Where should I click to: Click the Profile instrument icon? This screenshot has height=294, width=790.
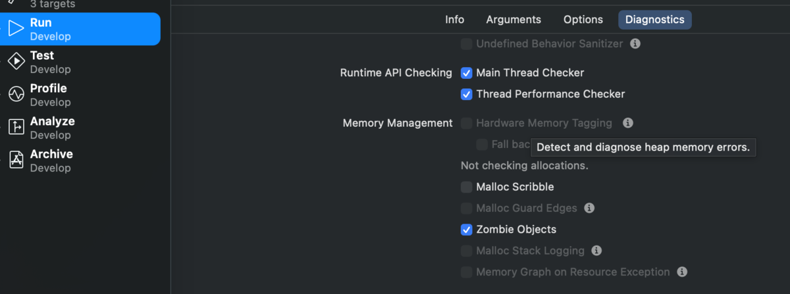[16, 95]
